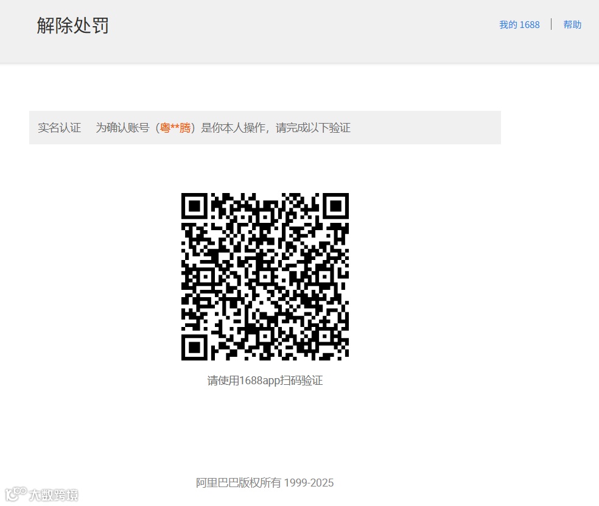Click 阿里巴巴版权所有 1999-2025 footer text
599x506 pixels.
[x=265, y=483]
